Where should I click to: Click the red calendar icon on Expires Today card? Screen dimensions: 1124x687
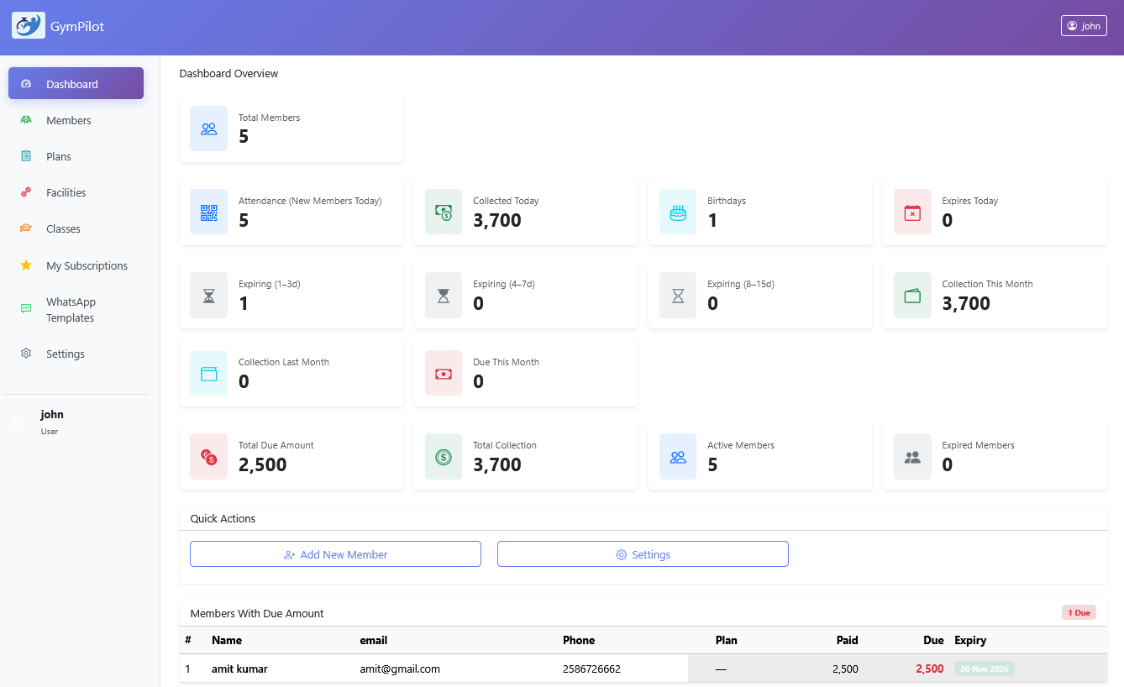tap(912, 212)
